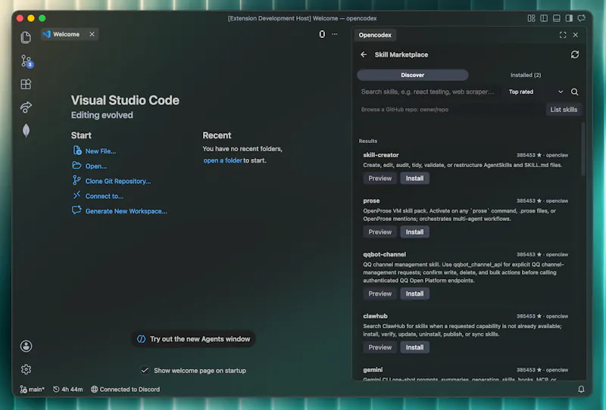Toggle bottom panel in title bar
Screen dimensions: 606x410
[x=557, y=18]
